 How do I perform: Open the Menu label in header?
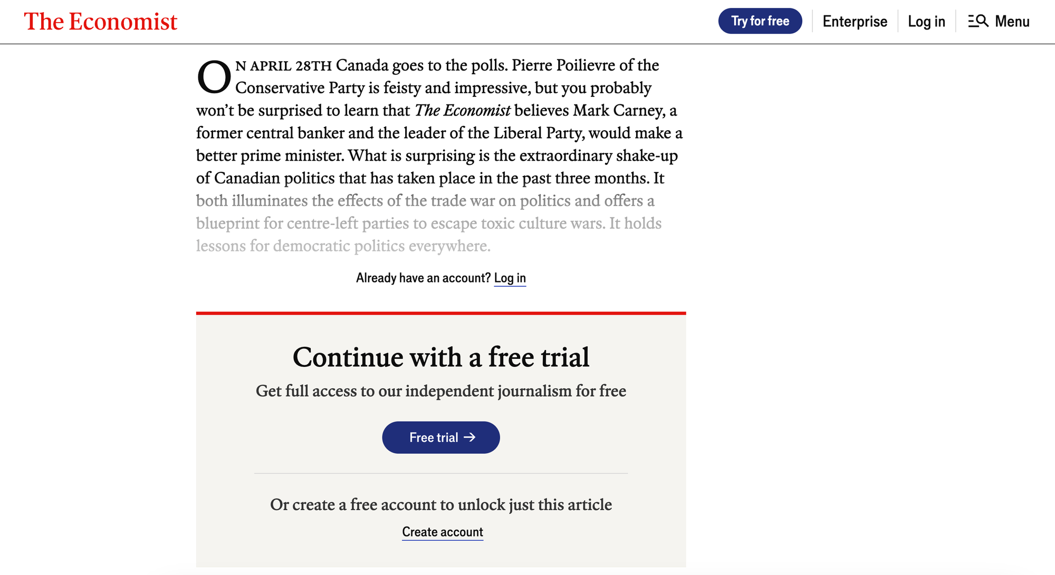point(1012,22)
